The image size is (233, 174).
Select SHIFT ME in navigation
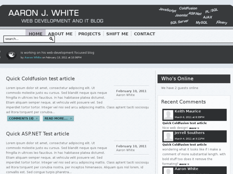(x=117, y=34)
